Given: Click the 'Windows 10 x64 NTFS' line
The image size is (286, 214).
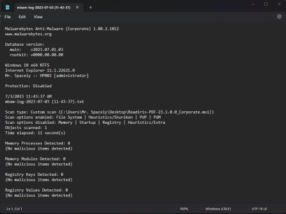Looking at the screenshot, I should 27,65.
